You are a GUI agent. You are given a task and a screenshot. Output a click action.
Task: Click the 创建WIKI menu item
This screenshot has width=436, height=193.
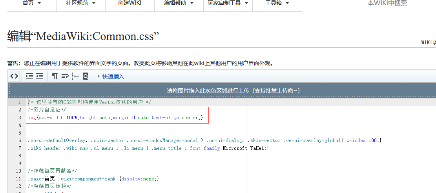130,3
